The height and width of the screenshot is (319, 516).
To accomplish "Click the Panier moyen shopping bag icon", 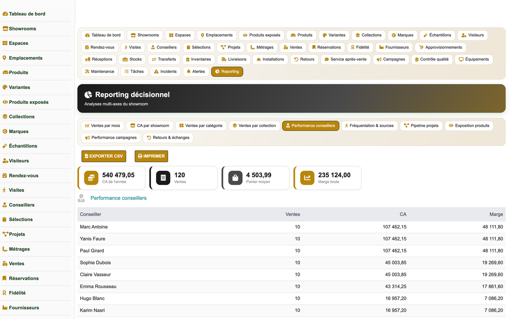I will [235, 178].
